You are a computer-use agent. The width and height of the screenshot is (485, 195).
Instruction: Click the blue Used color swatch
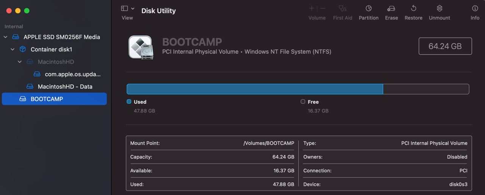click(129, 102)
